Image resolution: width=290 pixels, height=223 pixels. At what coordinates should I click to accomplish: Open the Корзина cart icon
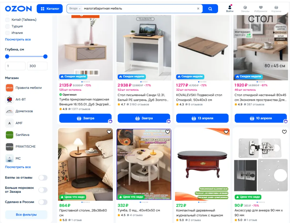(276, 9)
